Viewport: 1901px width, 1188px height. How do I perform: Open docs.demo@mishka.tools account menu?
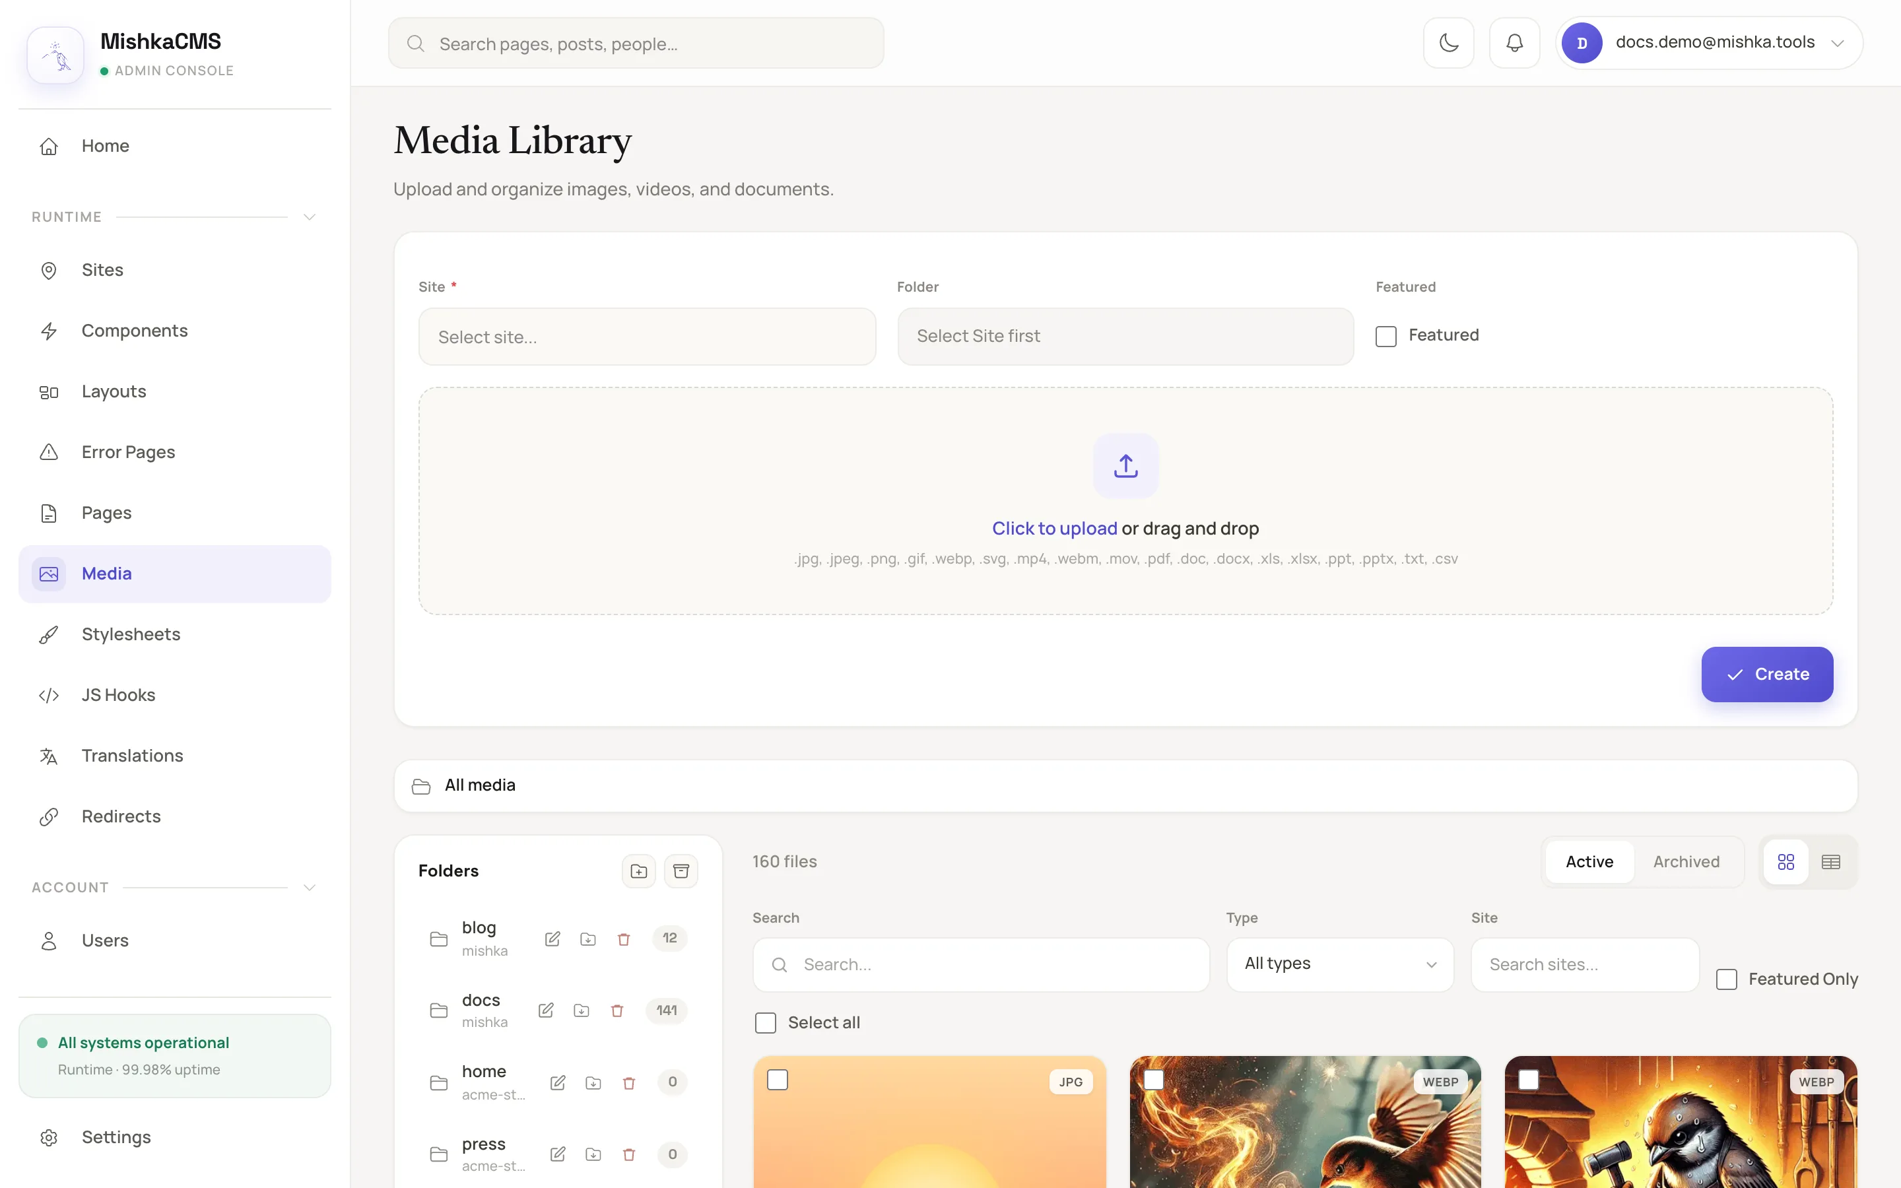coord(1708,42)
